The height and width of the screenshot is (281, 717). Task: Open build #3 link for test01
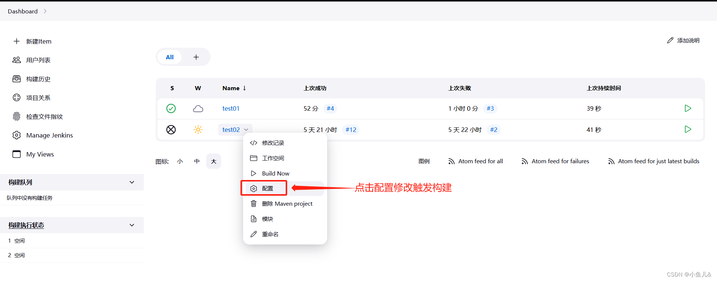[490, 108]
